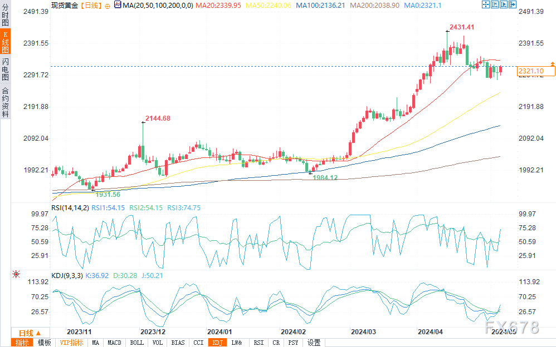Screen dimensions: 556x347
Task: Enable the MACD indicator
Action: (114, 343)
